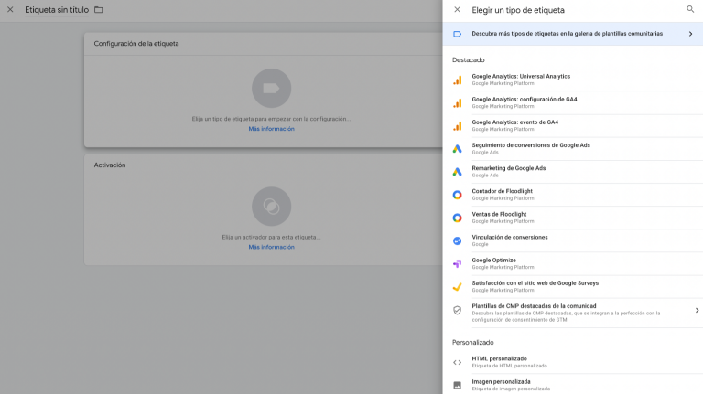
Task: Choose Ventas de Floodlight tag type
Action: [x=572, y=218]
